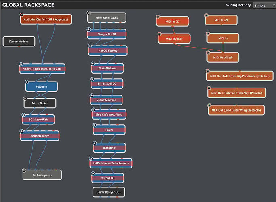
Task: Click the badge icon on MSuperLooper block
Action: pos(21,131)
